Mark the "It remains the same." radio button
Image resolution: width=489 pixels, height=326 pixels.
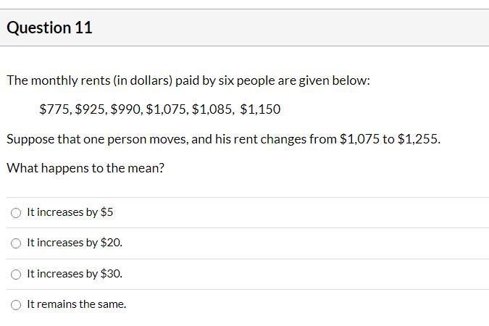(16, 305)
